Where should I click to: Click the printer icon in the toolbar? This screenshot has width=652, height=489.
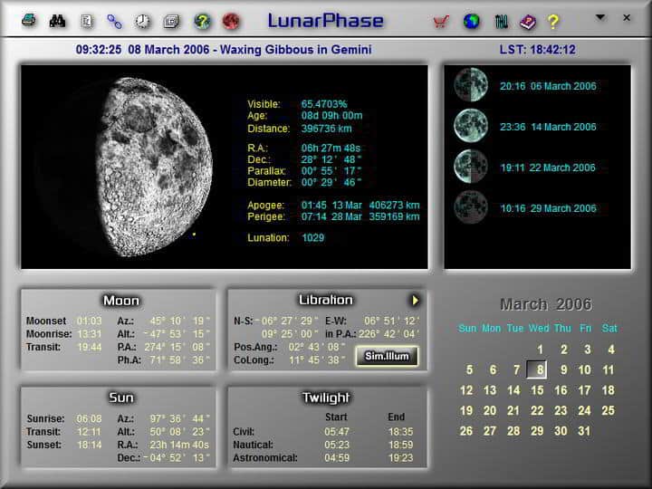(x=29, y=20)
